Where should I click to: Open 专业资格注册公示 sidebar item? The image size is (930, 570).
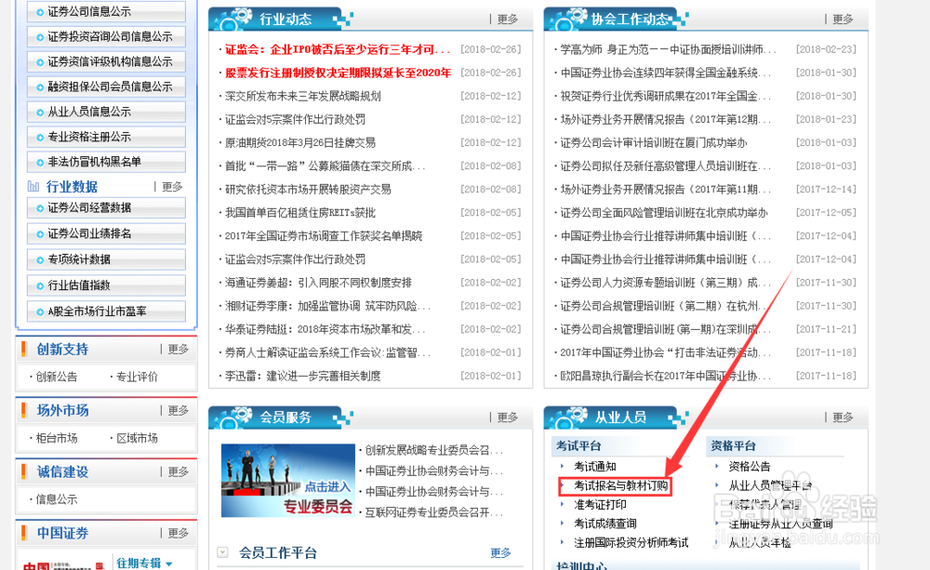pos(106,137)
